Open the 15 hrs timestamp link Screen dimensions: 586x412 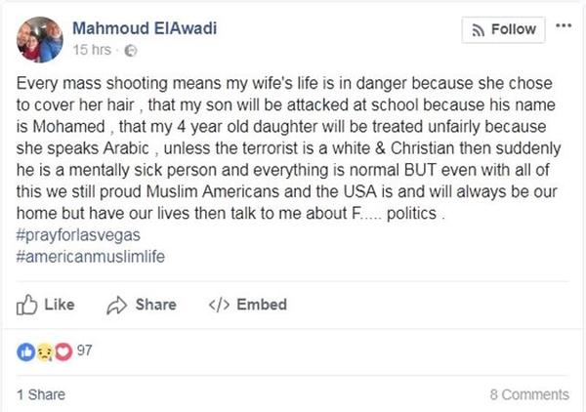pos(92,50)
